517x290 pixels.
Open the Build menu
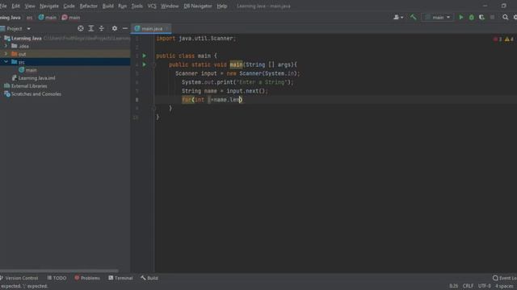click(x=107, y=6)
